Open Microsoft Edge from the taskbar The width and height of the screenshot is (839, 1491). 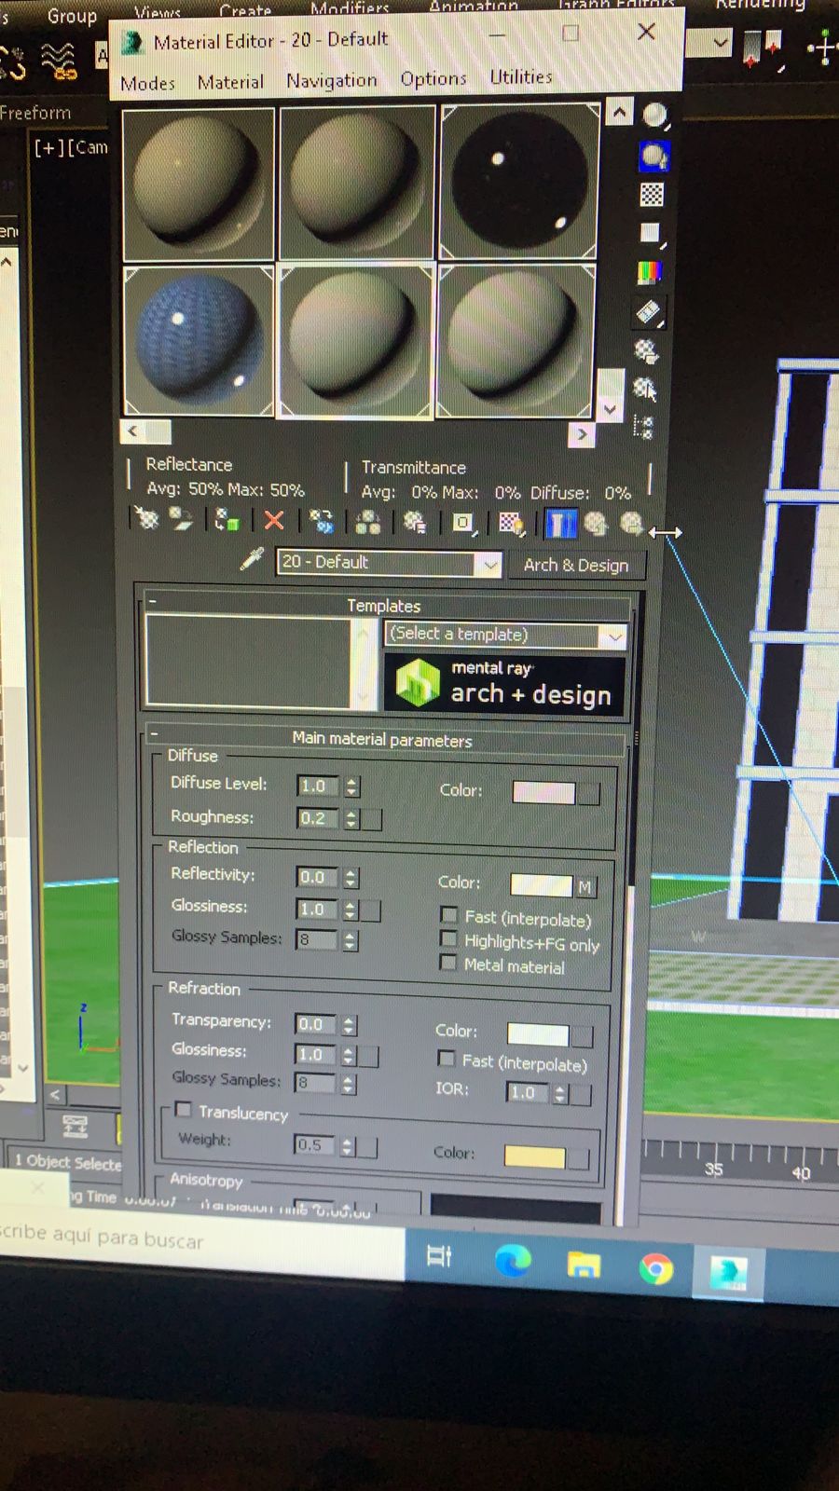pos(512,1261)
